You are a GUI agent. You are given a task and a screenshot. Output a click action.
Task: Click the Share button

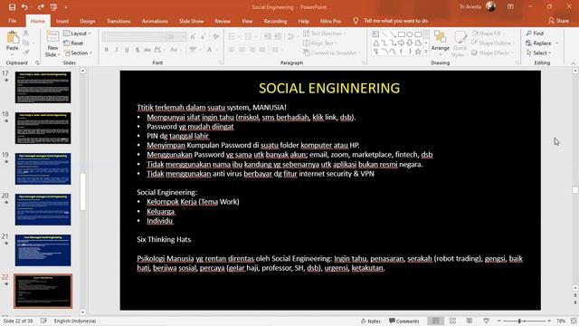(558, 21)
